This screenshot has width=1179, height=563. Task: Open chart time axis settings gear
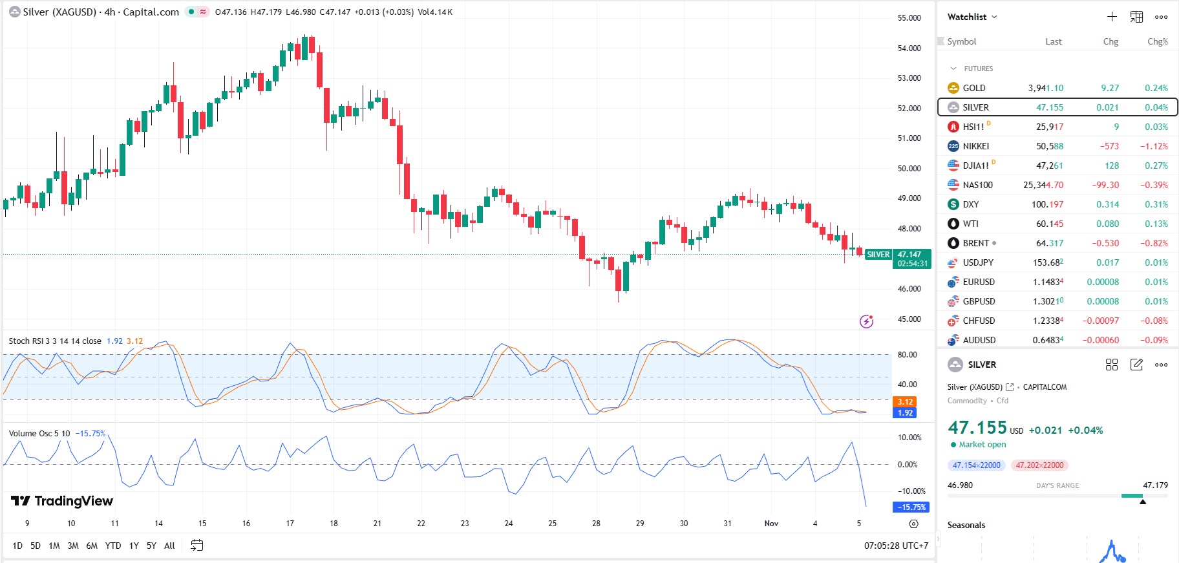coord(913,524)
